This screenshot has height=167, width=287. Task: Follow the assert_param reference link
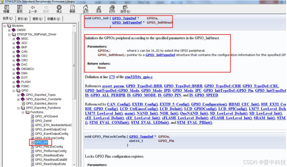113,86
